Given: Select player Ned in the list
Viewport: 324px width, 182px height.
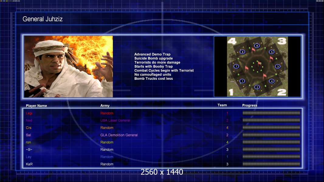Looking at the screenshot, I should 29,120.
